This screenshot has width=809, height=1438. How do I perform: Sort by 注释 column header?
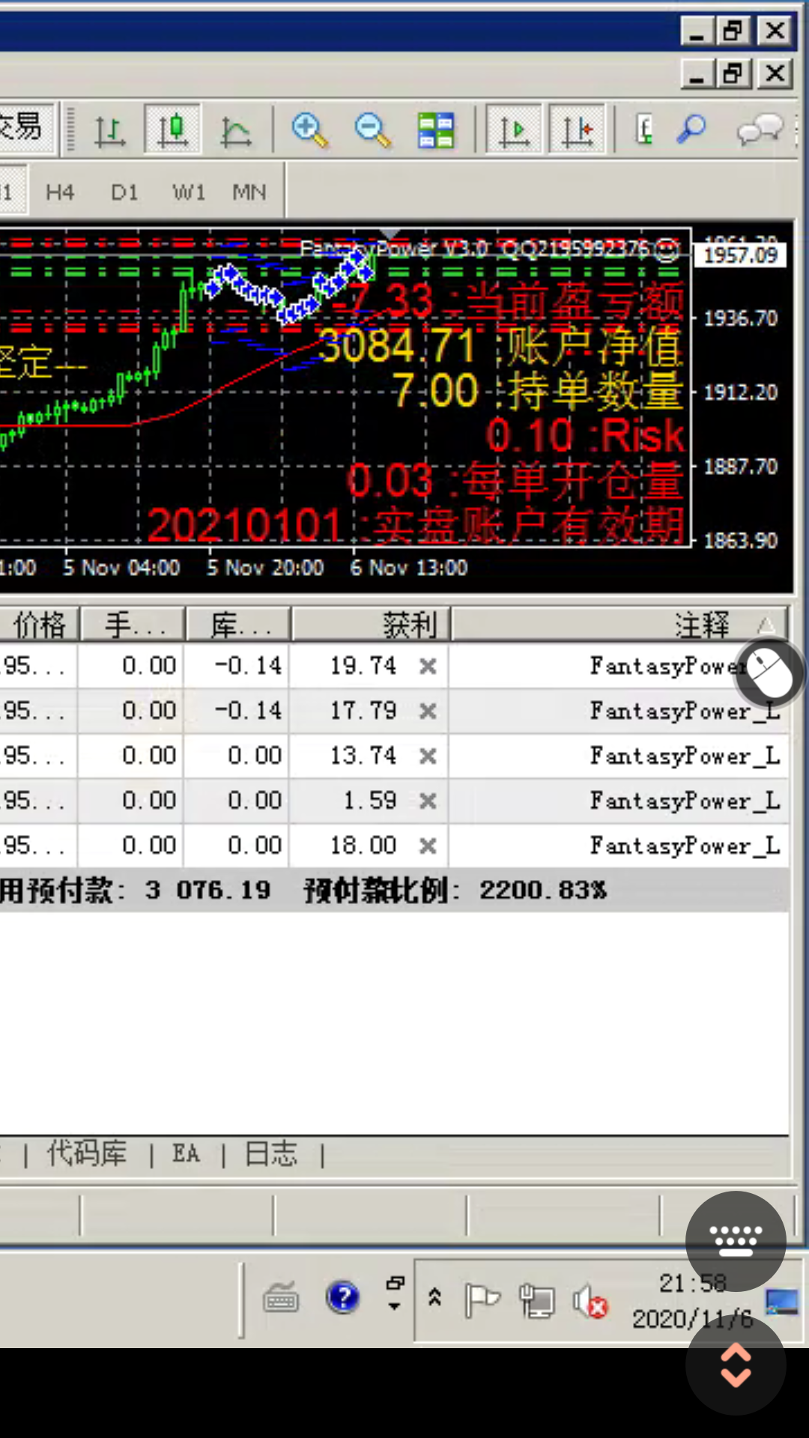(619, 624)
